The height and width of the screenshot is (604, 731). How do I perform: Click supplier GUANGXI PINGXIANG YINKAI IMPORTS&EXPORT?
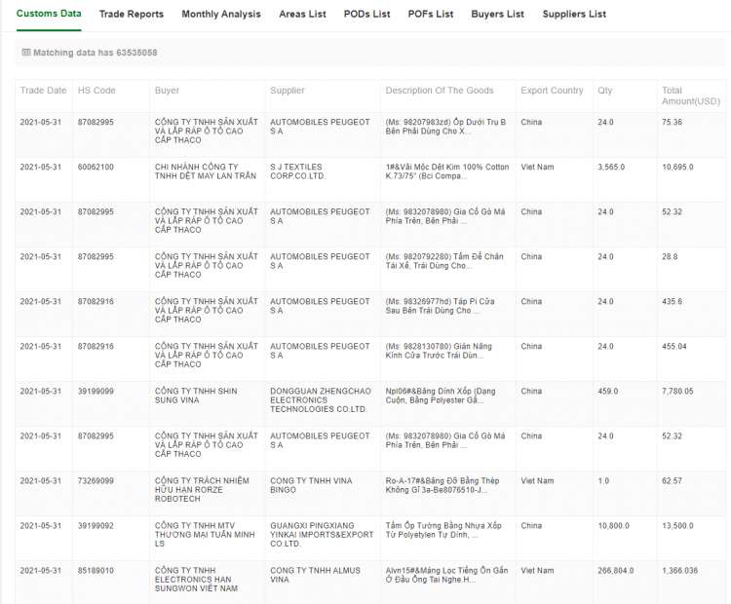pos(322,534)
